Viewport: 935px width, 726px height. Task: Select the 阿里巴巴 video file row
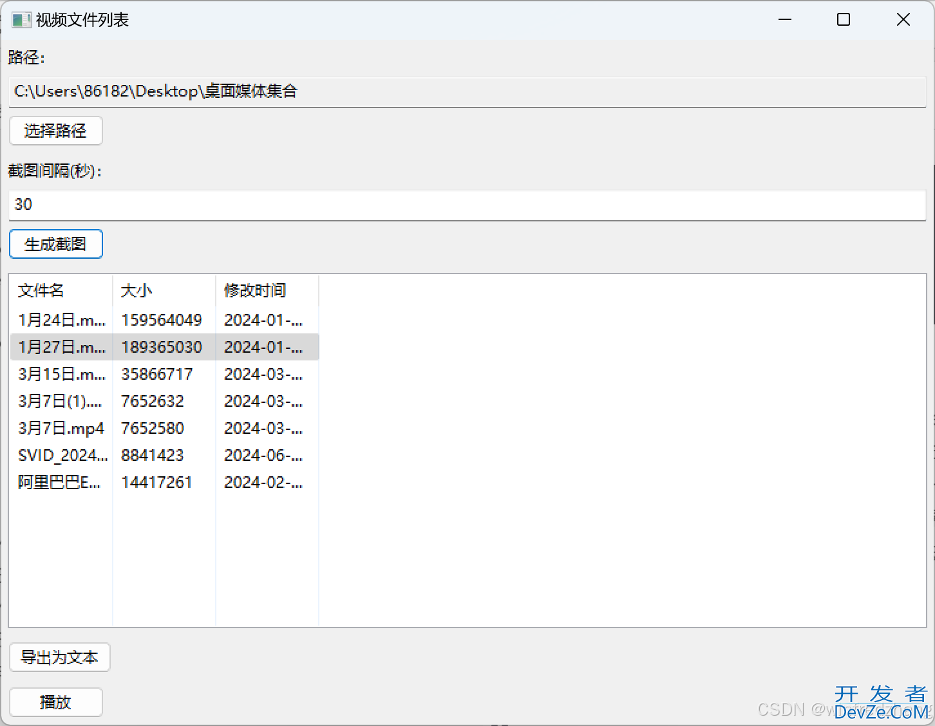tap(59, 482)
